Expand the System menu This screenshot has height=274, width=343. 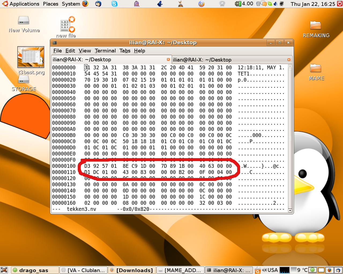71,4
